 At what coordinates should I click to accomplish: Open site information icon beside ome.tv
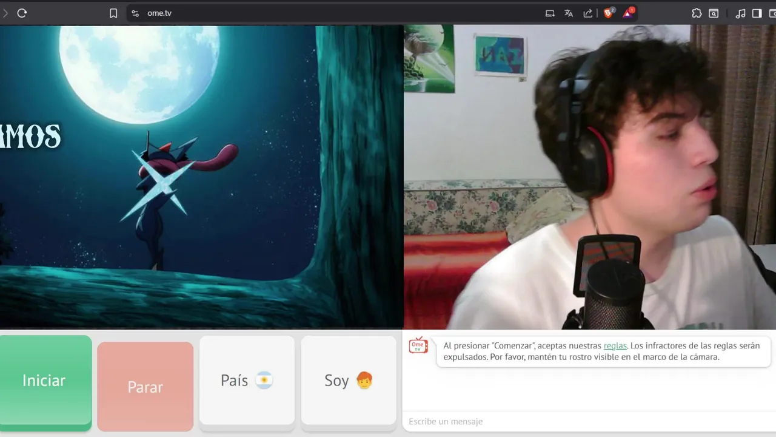pos(135,13)
